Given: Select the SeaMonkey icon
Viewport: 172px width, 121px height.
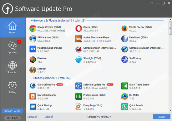Looking at the screenshot, I should (x=124, y=60).
